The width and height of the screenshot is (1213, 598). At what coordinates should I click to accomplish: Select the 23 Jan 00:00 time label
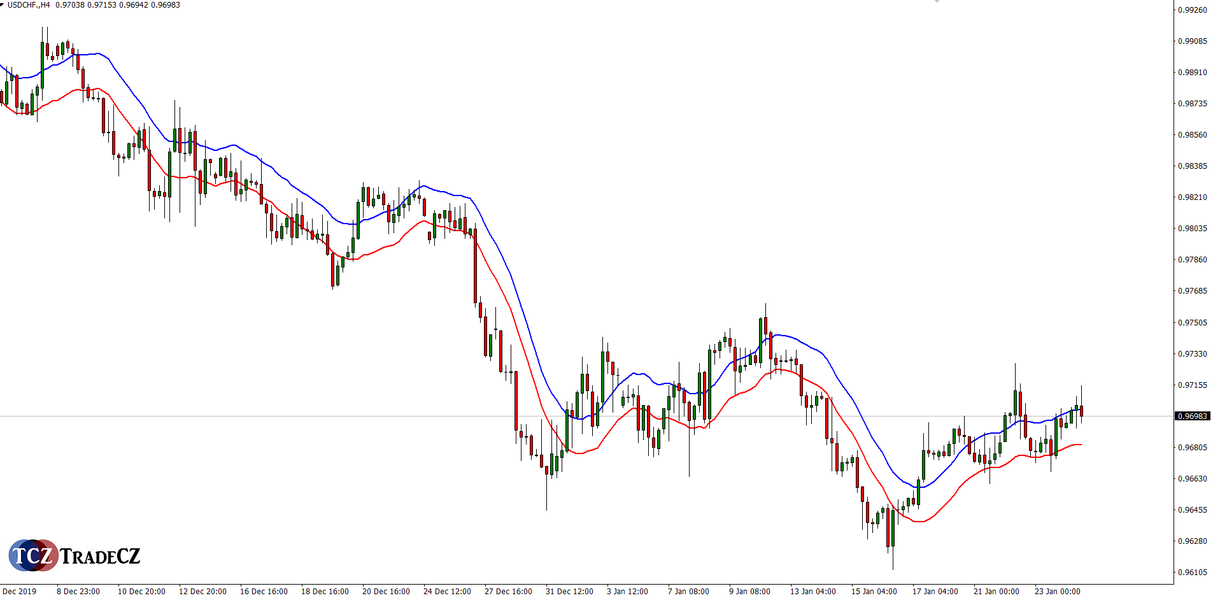[1057, 592]
